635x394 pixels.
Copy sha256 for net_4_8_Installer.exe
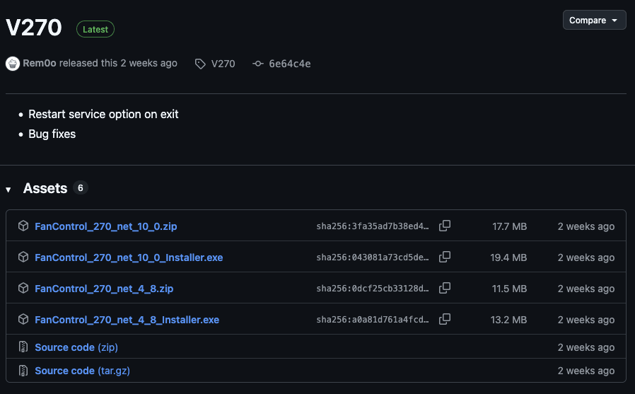tap(445, 319)
